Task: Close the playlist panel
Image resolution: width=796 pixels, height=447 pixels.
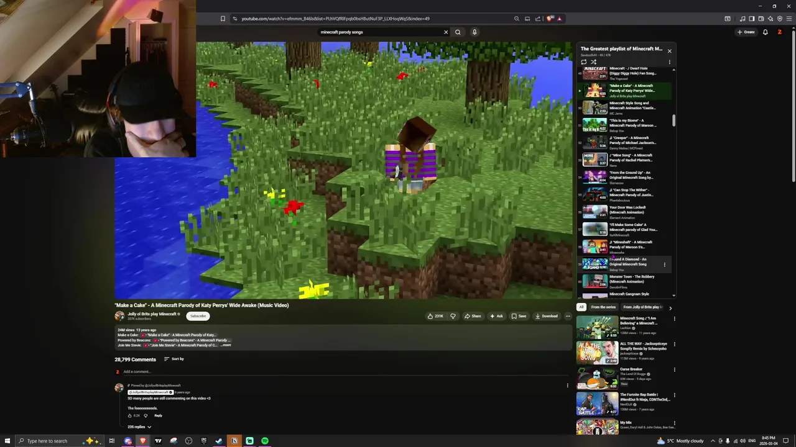Action: tap(669, 51)
